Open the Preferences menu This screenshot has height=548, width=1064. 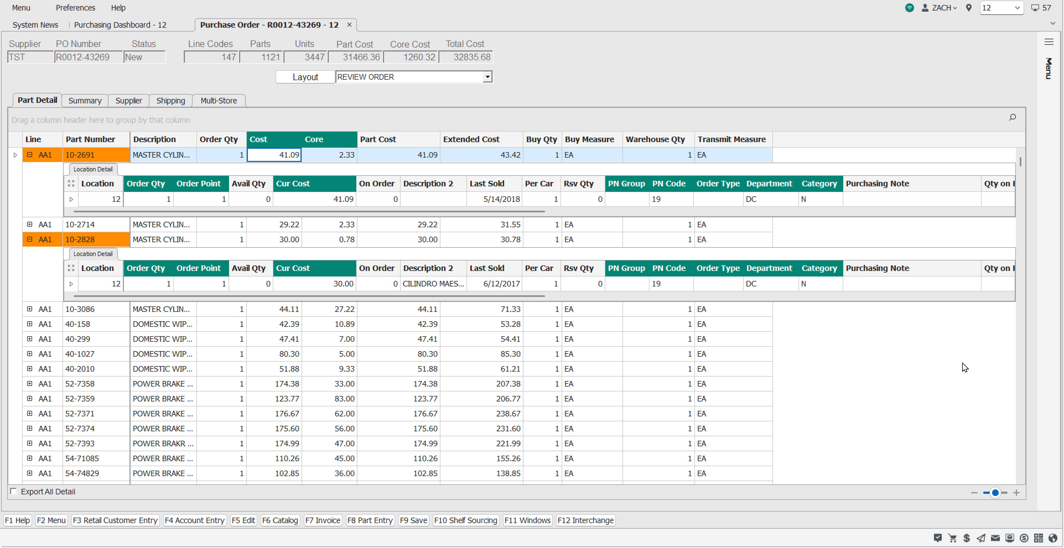click(75, 8)
